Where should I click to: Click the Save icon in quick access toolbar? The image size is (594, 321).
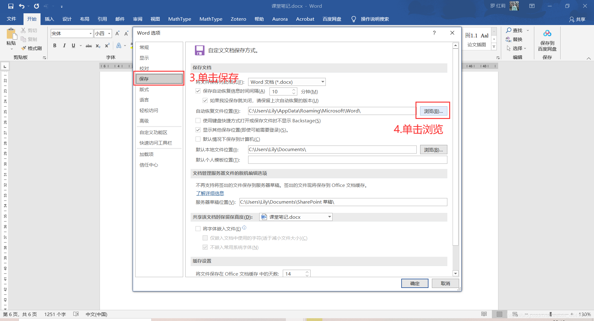tap(11, 6)
